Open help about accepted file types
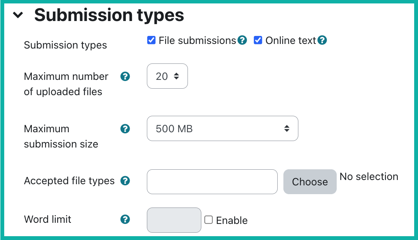Screen dimensions: 418x240 click(x=125, y=181)
